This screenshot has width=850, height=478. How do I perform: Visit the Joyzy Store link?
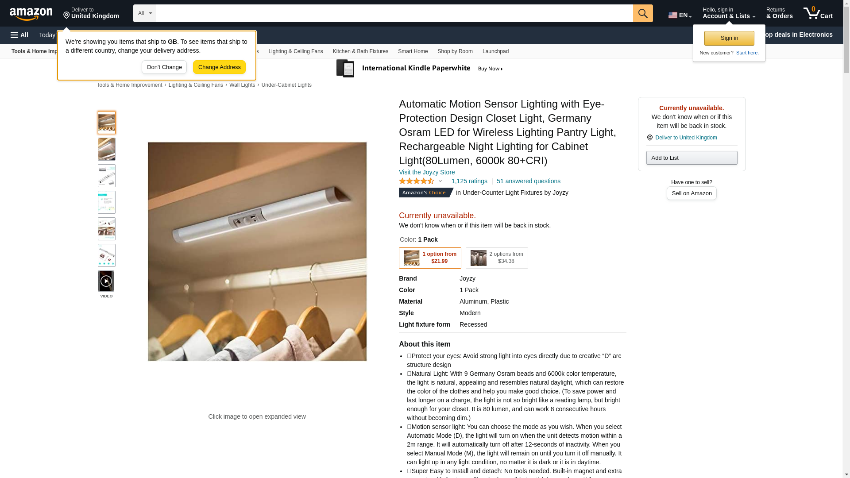tap(427, 172)
